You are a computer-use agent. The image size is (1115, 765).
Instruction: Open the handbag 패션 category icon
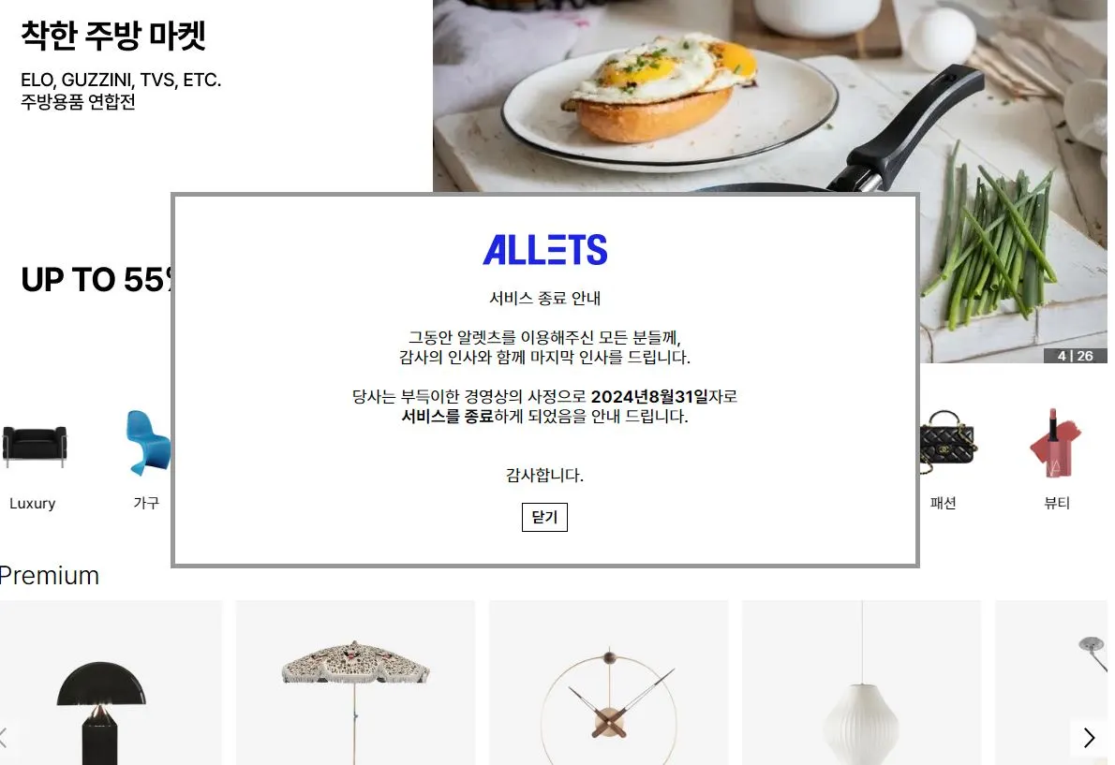coord(948,443)
